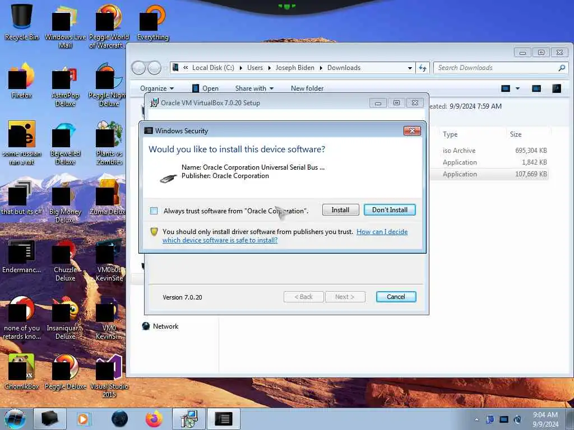The height and width of the screenshot is (430, 574).
Task: Click Open in Explorer toolbar
Action: (205, 88)
